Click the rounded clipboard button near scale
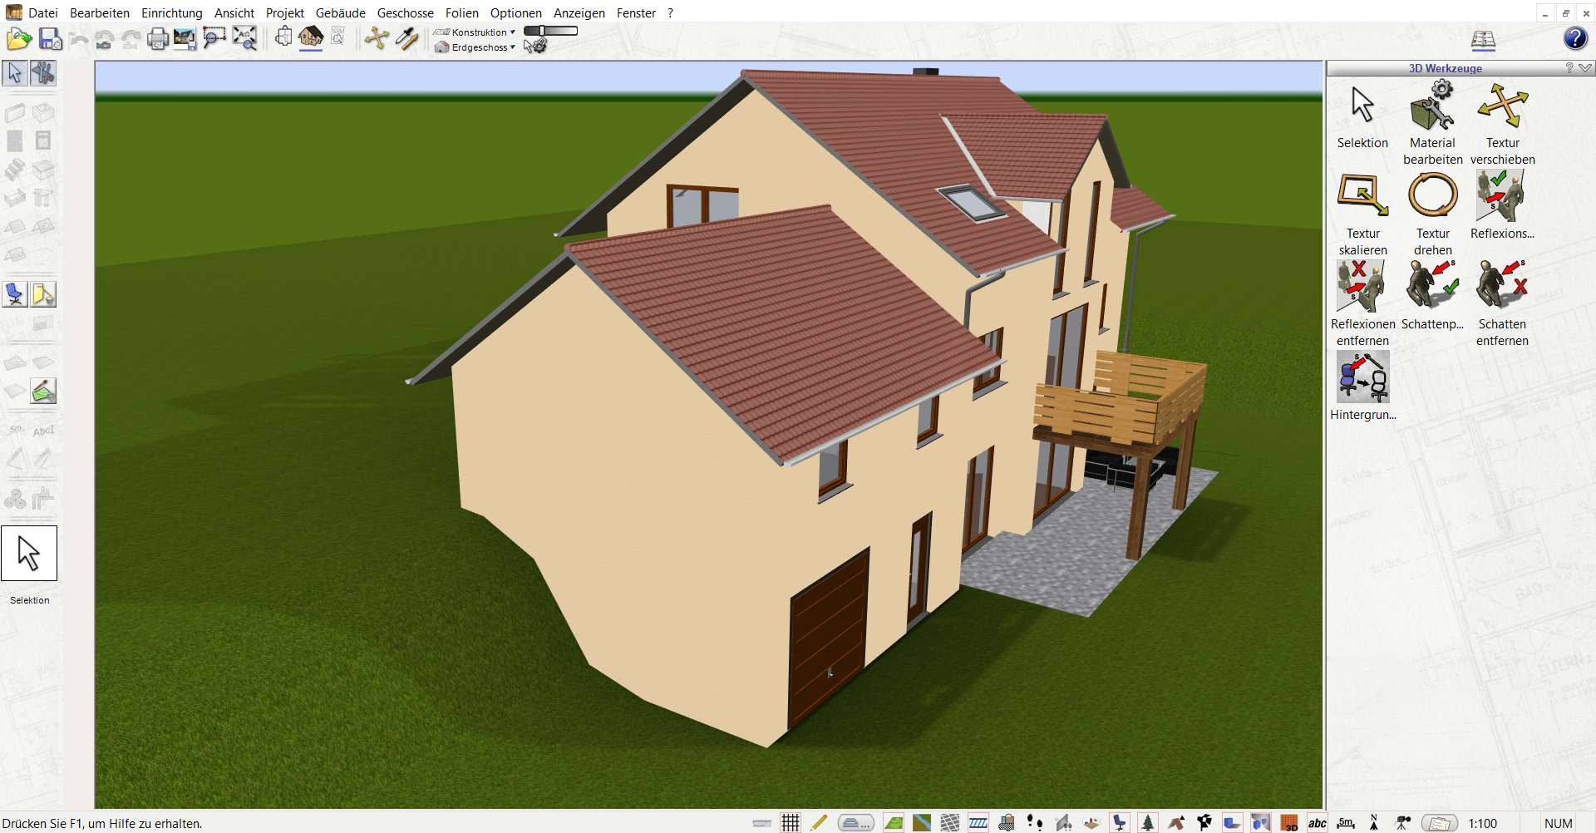Image resolution: width=1596 pixels, height=833 pixels. pos(1439,823)
